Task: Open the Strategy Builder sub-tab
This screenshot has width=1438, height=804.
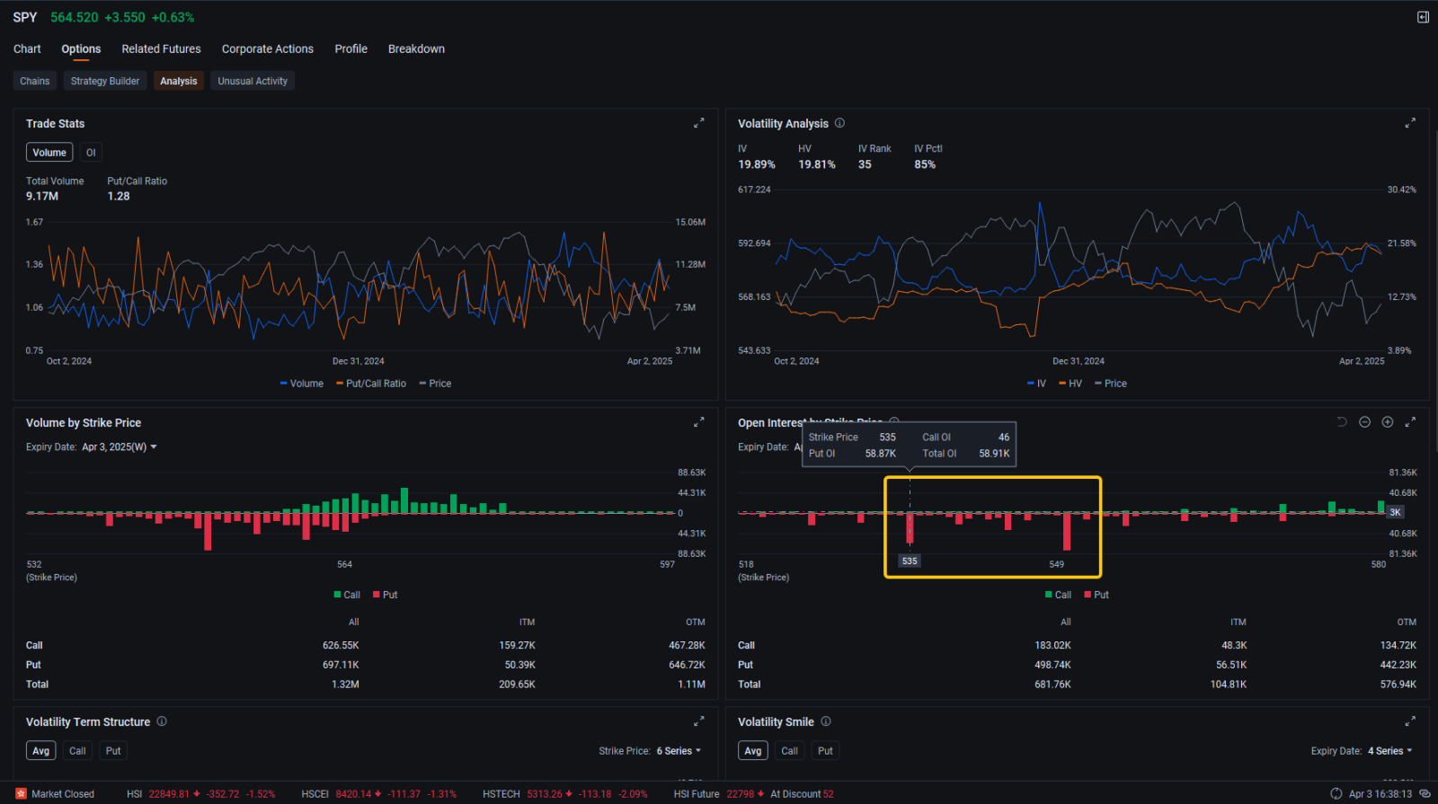Action: [x=105, y=81]
